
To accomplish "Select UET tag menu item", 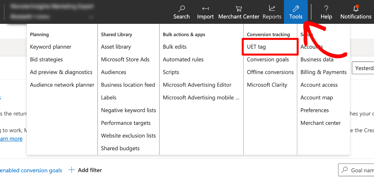I will 256,47.
